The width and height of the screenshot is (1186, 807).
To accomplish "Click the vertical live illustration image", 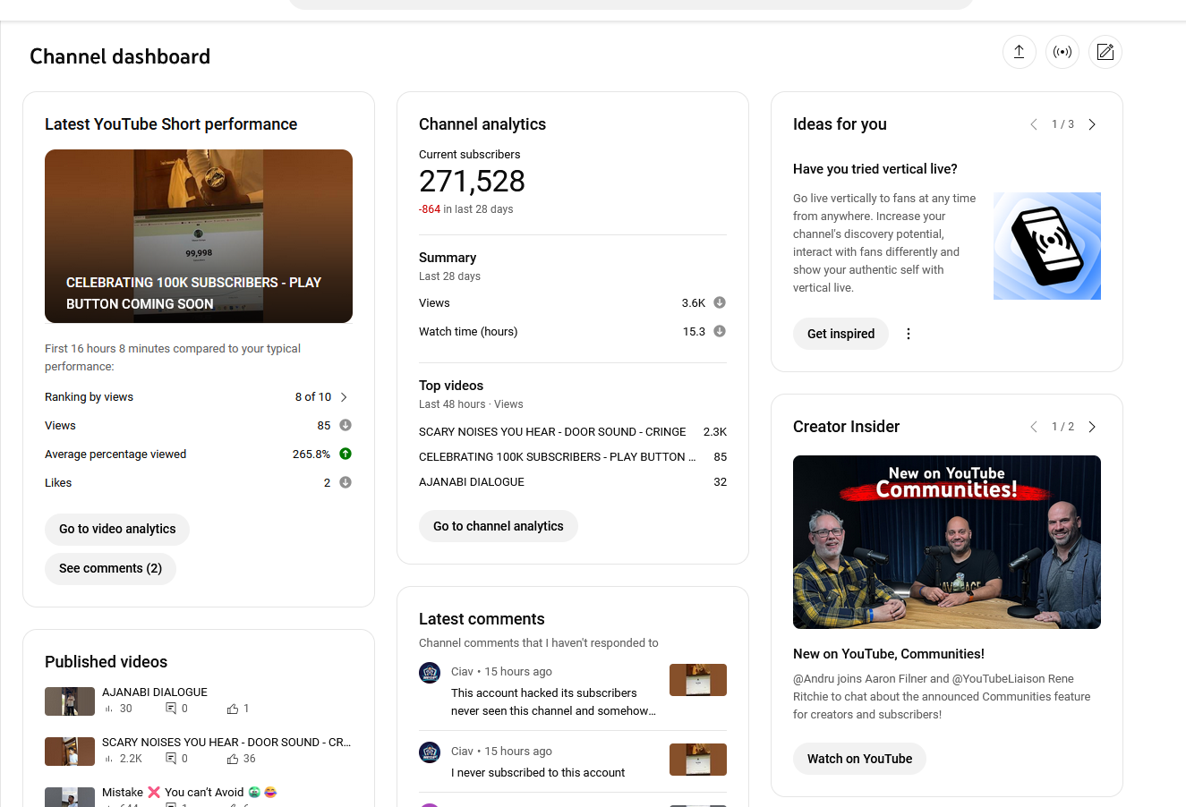I will [1047, 246].
